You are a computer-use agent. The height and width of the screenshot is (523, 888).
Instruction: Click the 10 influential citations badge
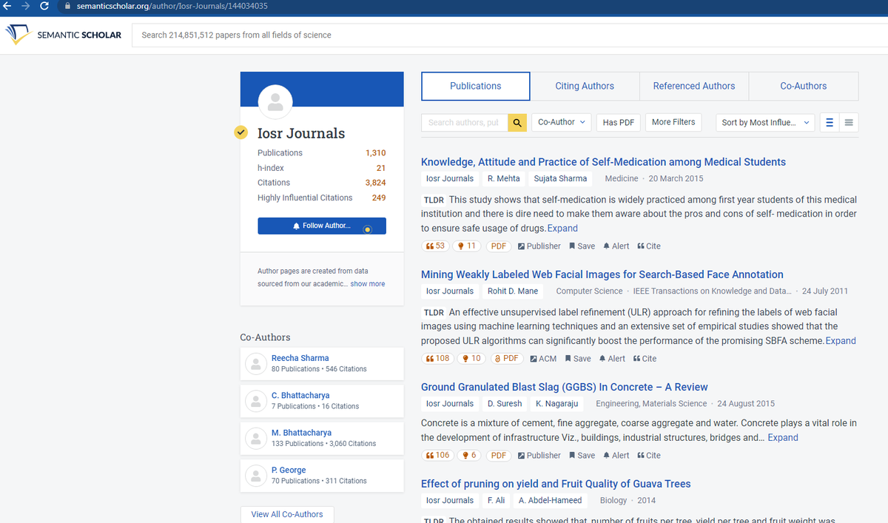pos(471,358)
